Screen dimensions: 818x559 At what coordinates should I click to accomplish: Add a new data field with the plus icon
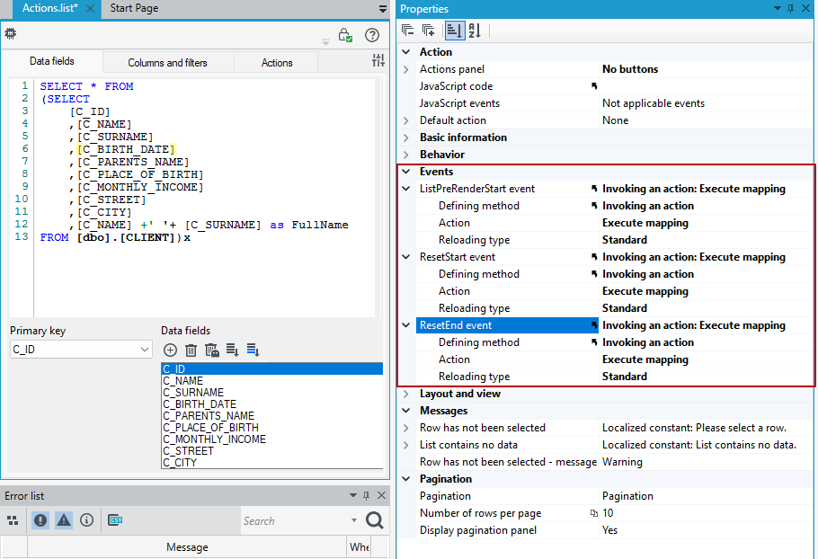click(x=170, y=350)
